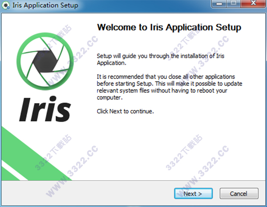This screenshot has height=207, width=267.
Task: Cancel the Iris setup
Action: (x=239, y=194)
